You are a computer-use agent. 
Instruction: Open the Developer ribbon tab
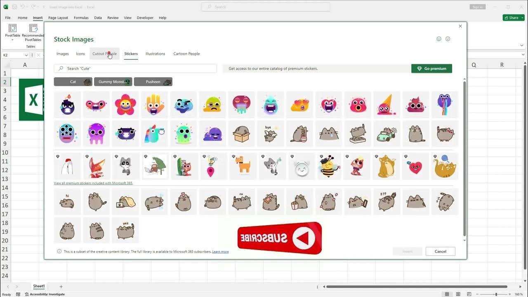pos(145,18)
